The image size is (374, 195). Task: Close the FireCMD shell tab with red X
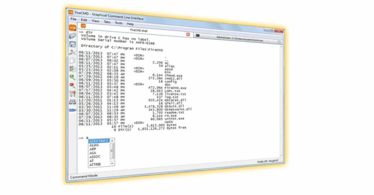click(x=188, y=34)
